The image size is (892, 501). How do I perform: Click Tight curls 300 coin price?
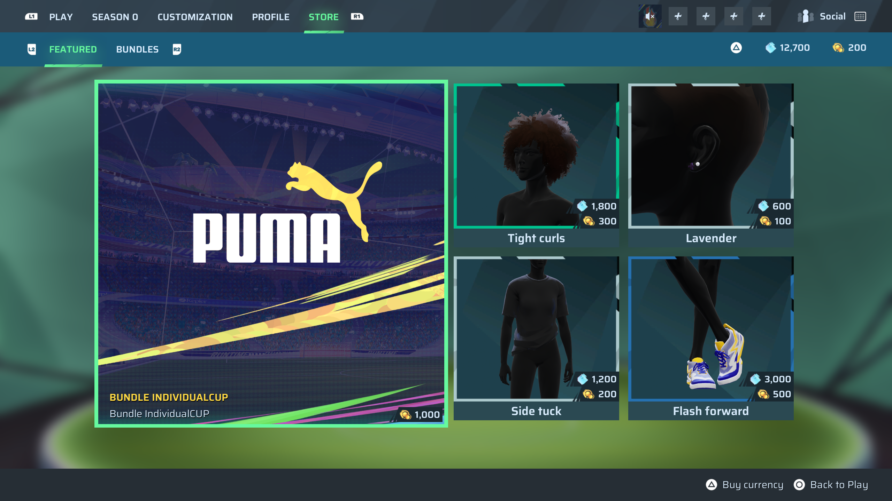pos(608,221)
